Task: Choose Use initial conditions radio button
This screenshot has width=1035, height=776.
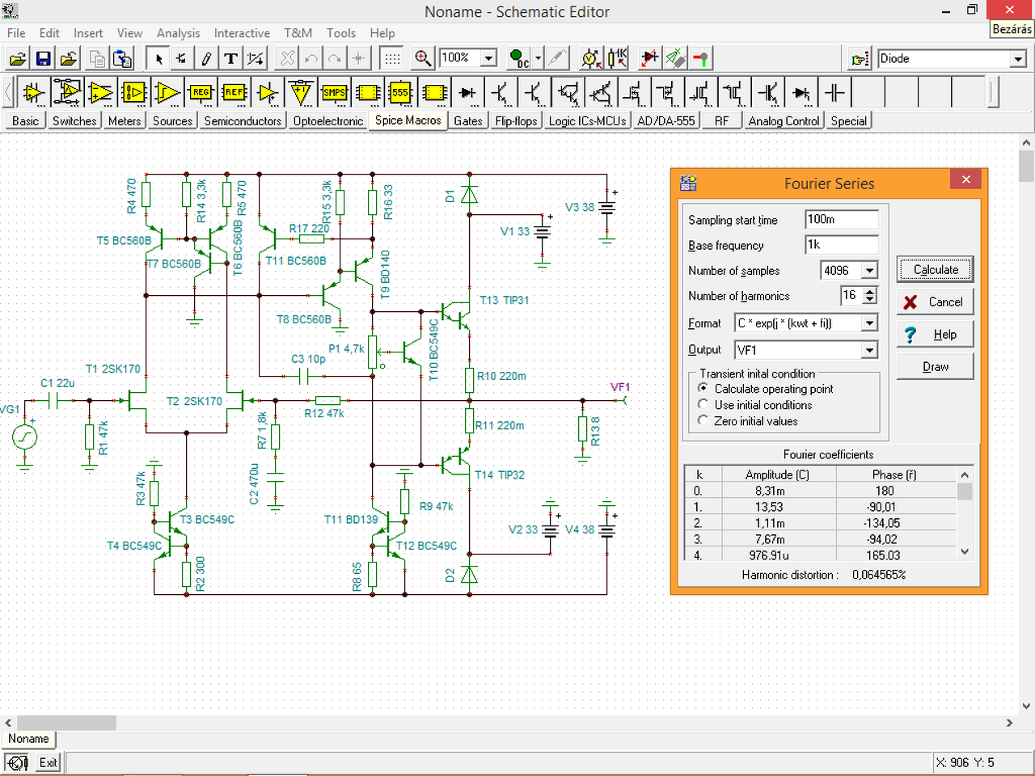Action: 703,405
